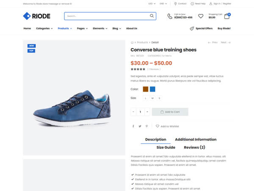Select size L option
The height and width of the screenshot is (191, 254).
146,98
